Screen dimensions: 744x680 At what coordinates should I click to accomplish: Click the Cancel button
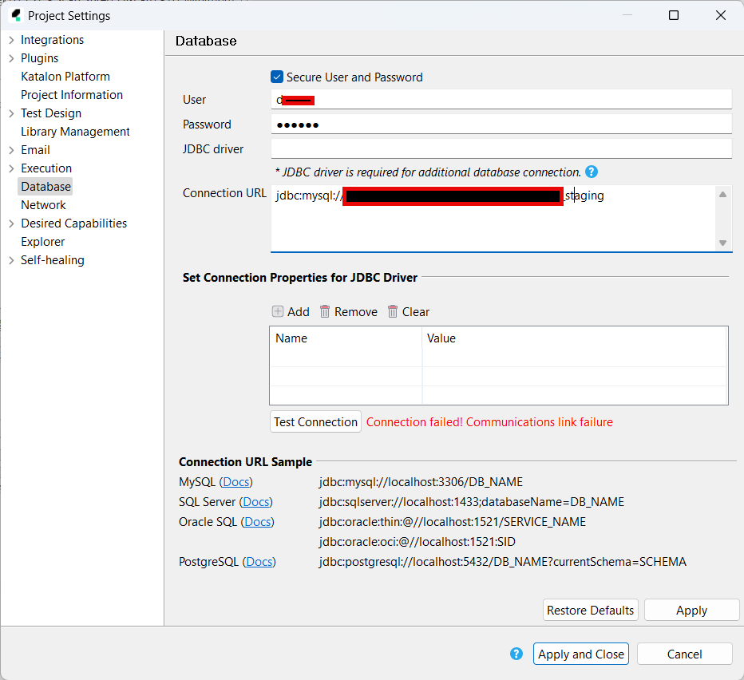(x=684, y=654)
